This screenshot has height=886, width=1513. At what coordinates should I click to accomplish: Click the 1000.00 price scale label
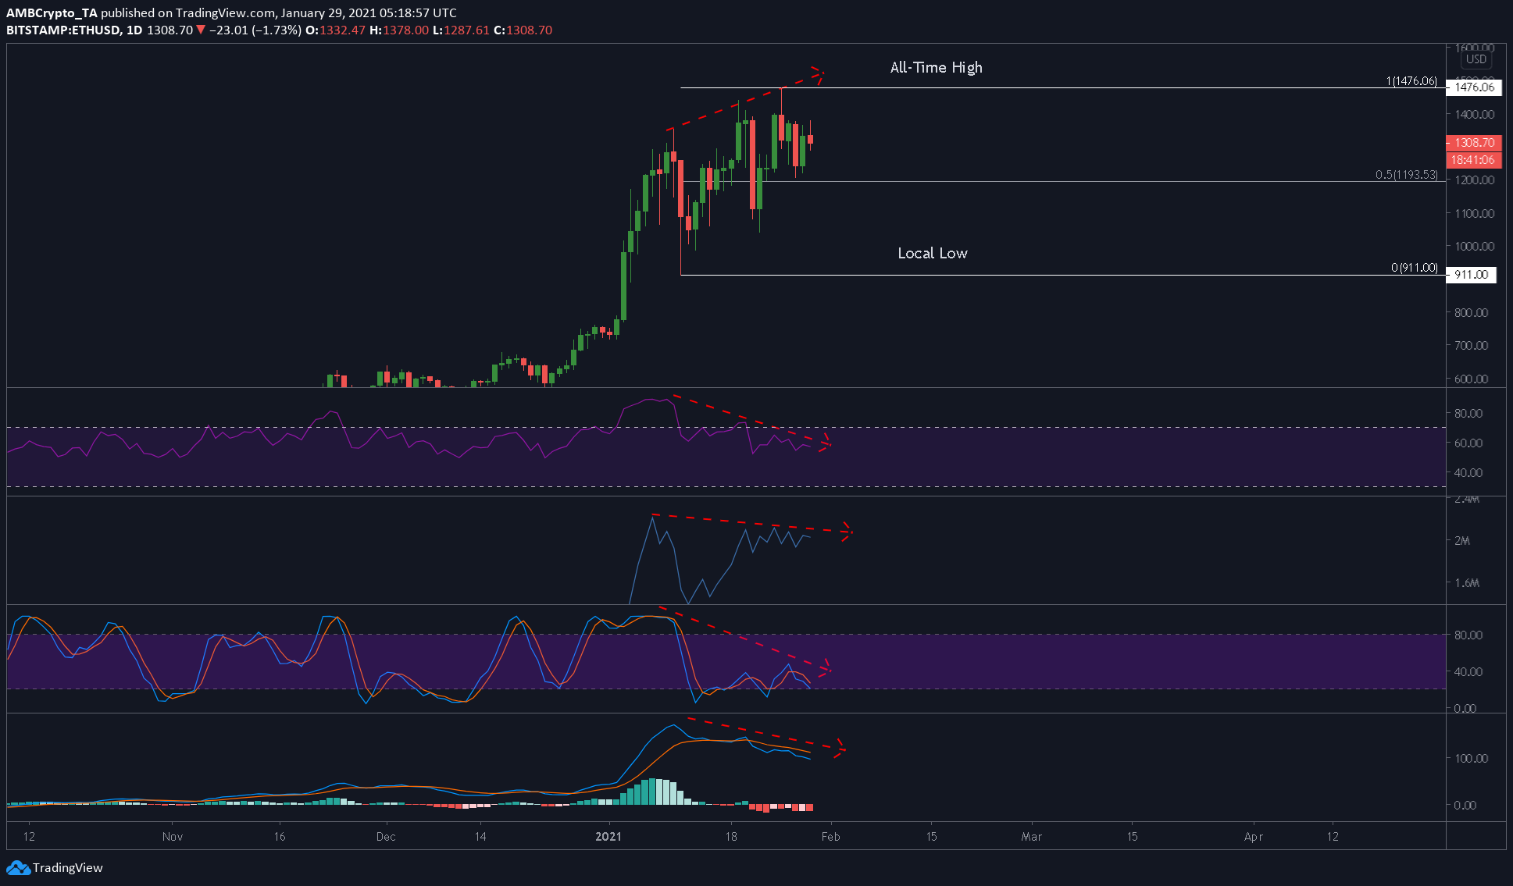click(x=1474, y=246)
